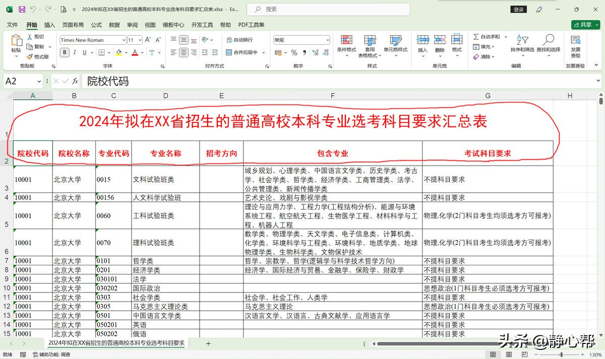Viewport: 605px width, 359px height.
Task: Expand the 粘贴 paste options arrow
Action: tap(16, 56)
